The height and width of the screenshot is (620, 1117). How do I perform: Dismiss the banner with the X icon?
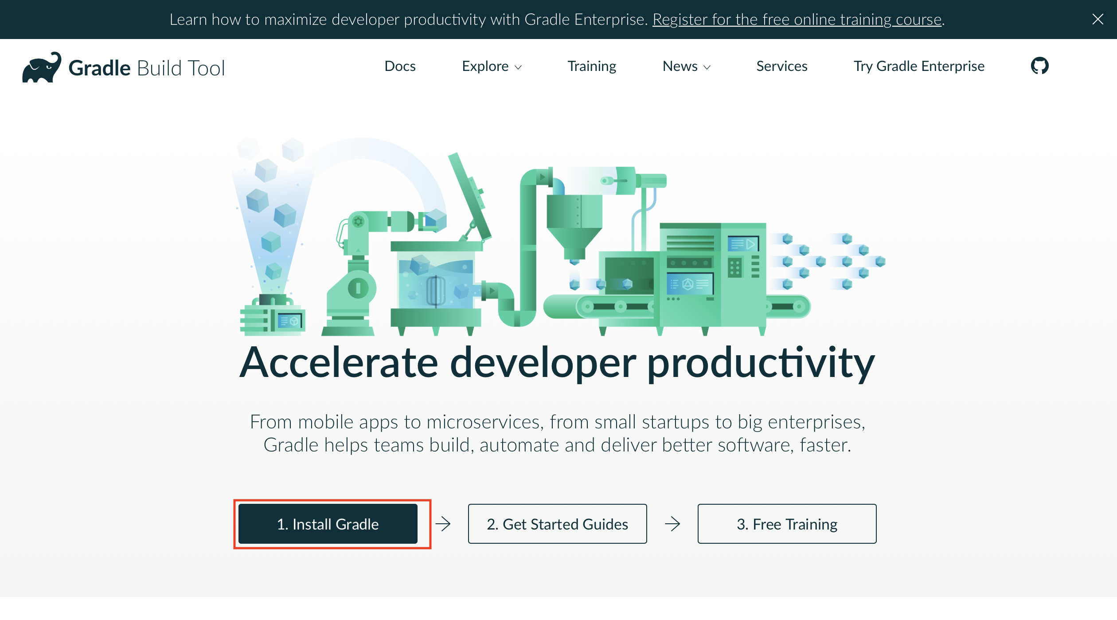1097,19
